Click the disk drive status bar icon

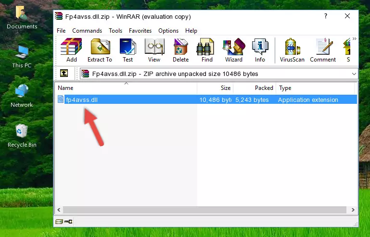click(x=59, y=222)
